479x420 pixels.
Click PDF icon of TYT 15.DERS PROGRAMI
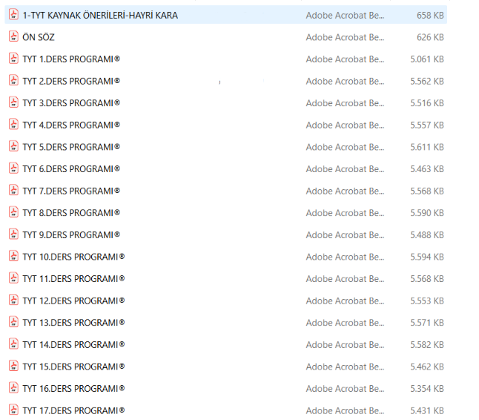pos(13,366)
